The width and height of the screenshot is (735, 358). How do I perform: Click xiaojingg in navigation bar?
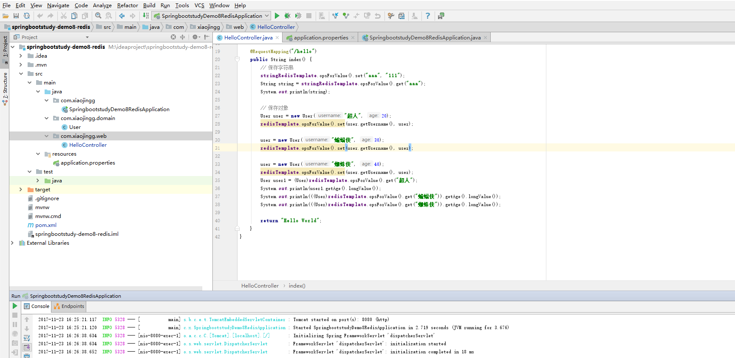[x=205, y=27]
